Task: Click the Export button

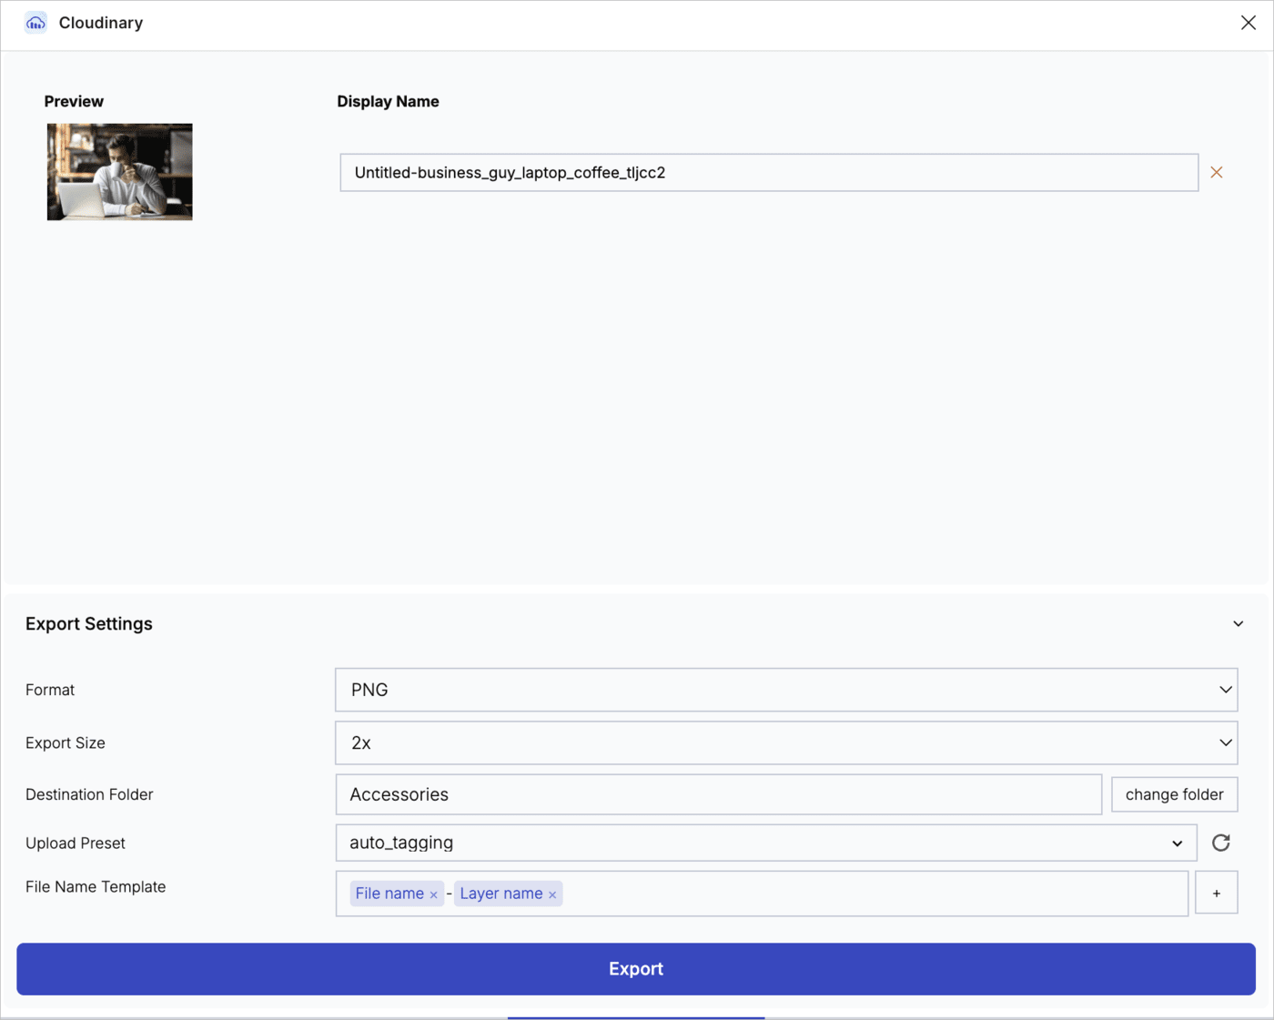Action: (636, 969)
